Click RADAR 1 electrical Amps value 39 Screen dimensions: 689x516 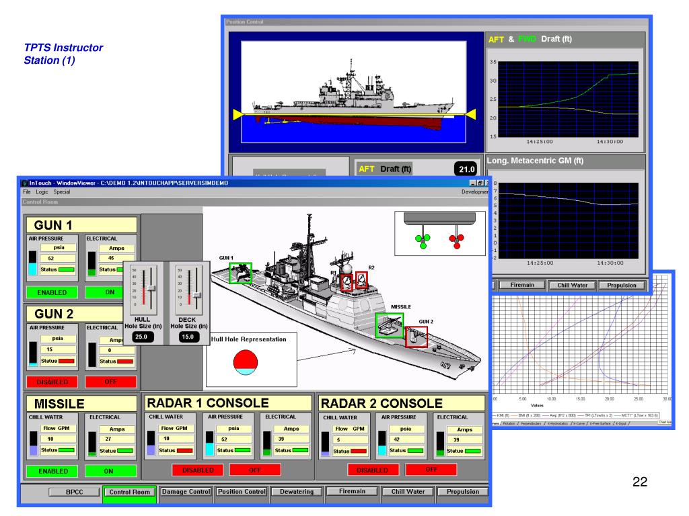coord(291,439)
